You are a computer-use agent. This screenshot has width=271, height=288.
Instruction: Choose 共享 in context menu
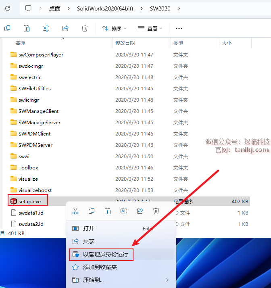tap(121, 241)
